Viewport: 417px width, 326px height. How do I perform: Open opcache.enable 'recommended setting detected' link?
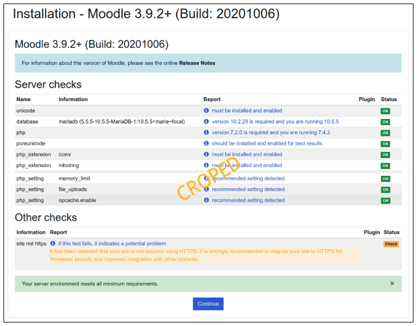(248, 201)
